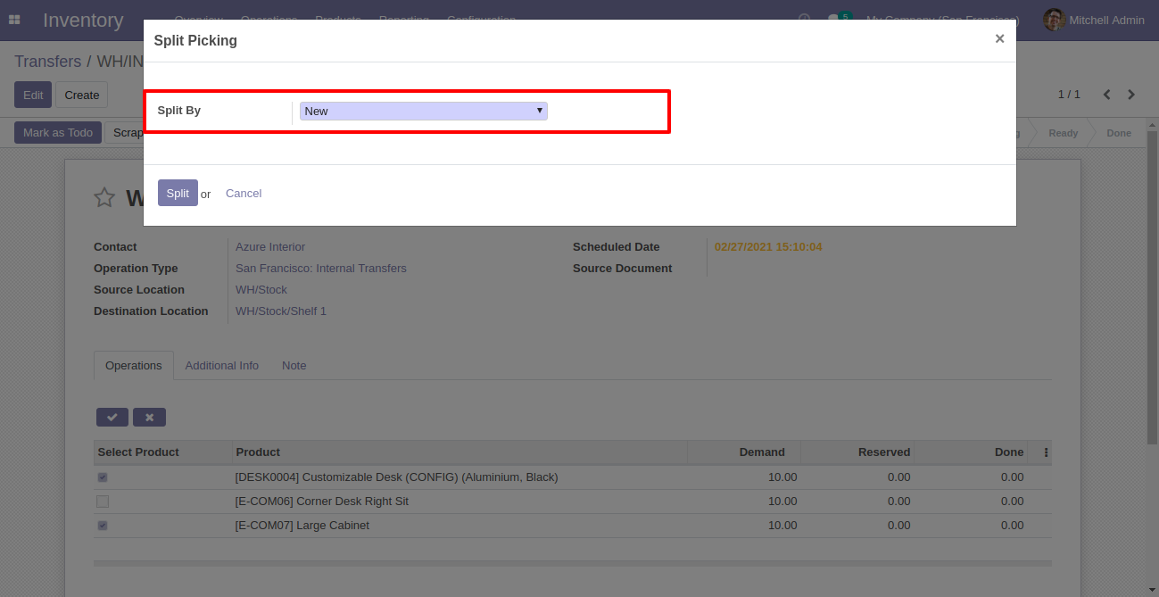This screenshot has width=1159, height=597.
Task: Click the Transfers breadcrumb link
Action: 47,62
